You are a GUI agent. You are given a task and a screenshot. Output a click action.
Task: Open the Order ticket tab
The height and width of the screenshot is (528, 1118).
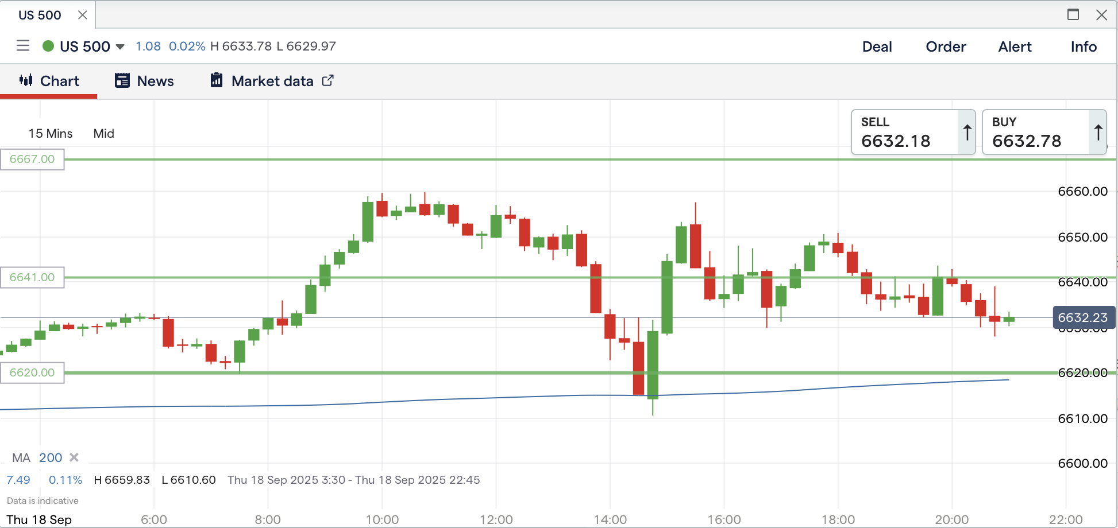[x=946, y=46]
